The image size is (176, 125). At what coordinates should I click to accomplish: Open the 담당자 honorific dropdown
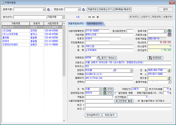tap(131, 70)
